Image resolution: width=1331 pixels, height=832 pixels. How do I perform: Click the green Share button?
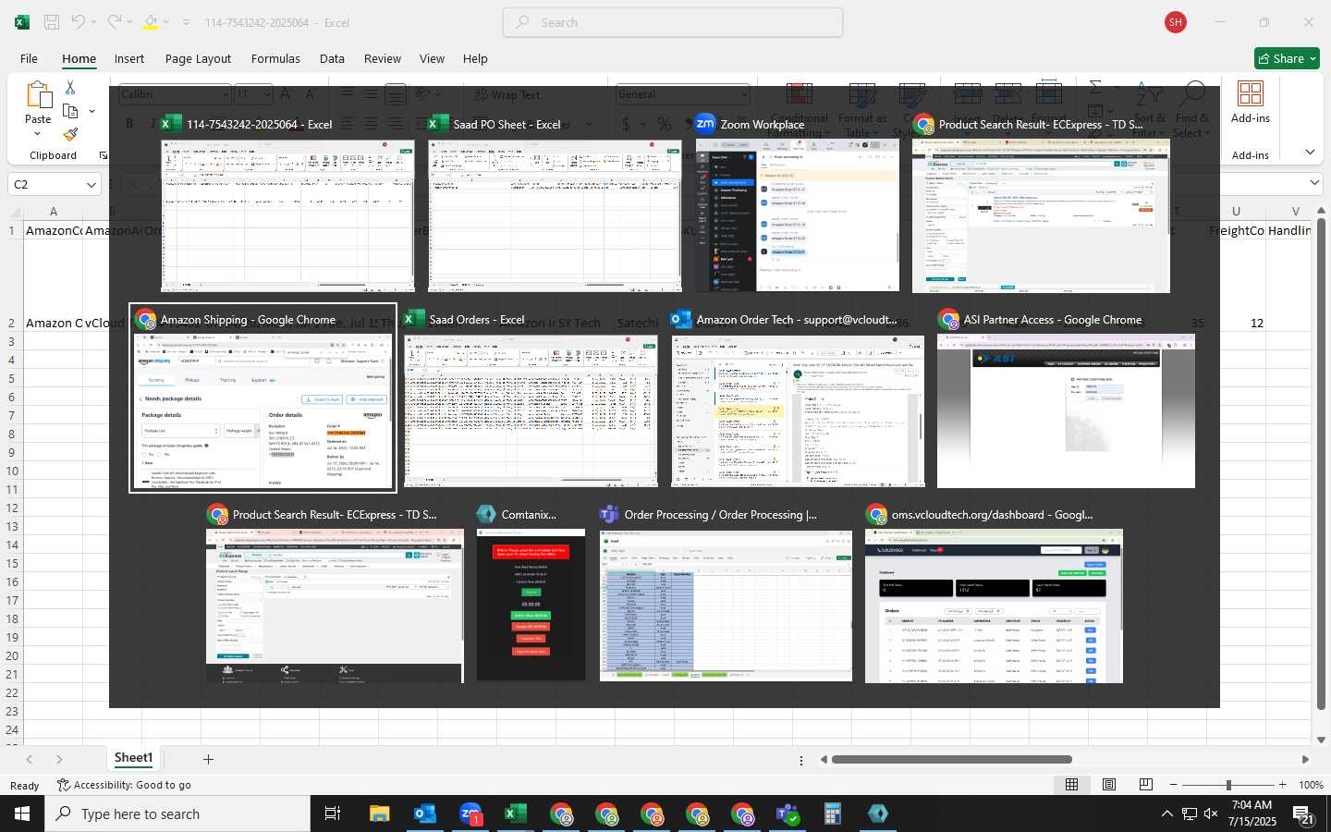click(1287, 58)
